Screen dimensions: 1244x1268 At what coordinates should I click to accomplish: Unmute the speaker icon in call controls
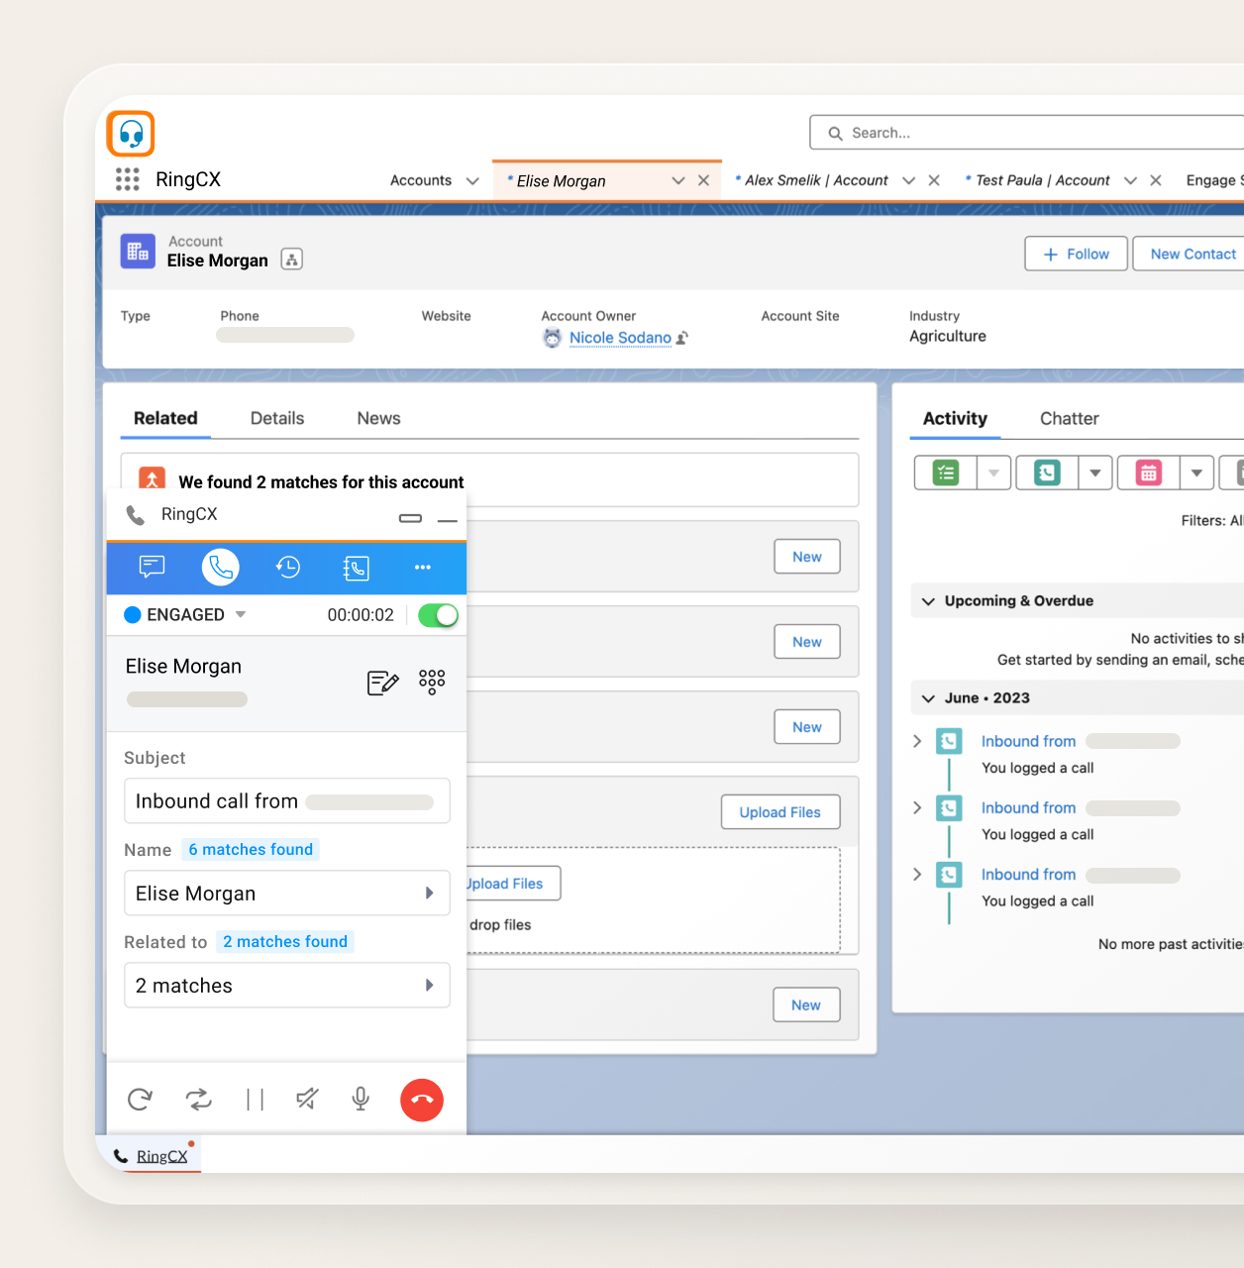tap(306, 1100)
